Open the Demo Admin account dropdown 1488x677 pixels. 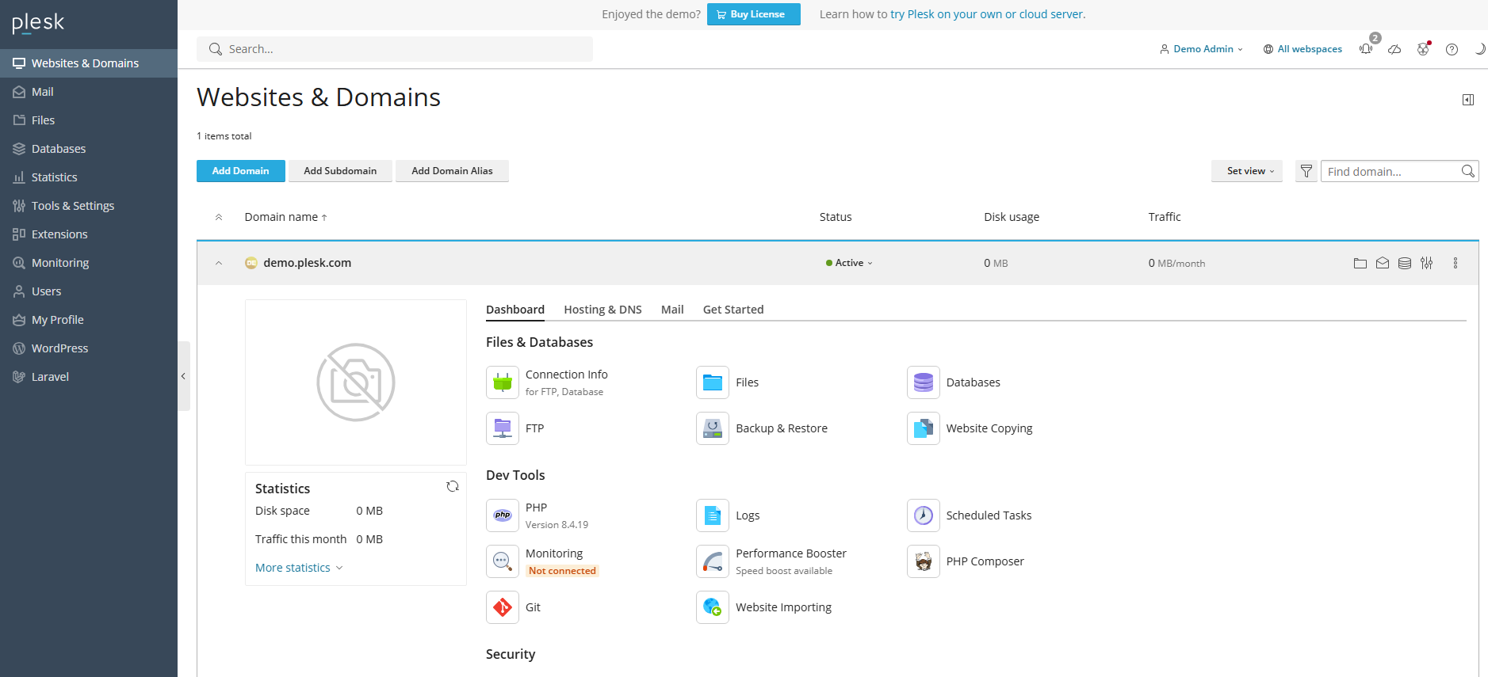pos(1201,49)
